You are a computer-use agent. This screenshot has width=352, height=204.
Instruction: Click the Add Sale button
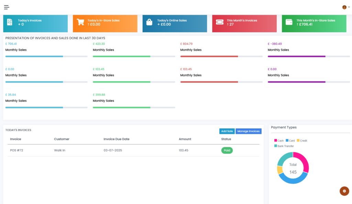(x=227, y=131)
